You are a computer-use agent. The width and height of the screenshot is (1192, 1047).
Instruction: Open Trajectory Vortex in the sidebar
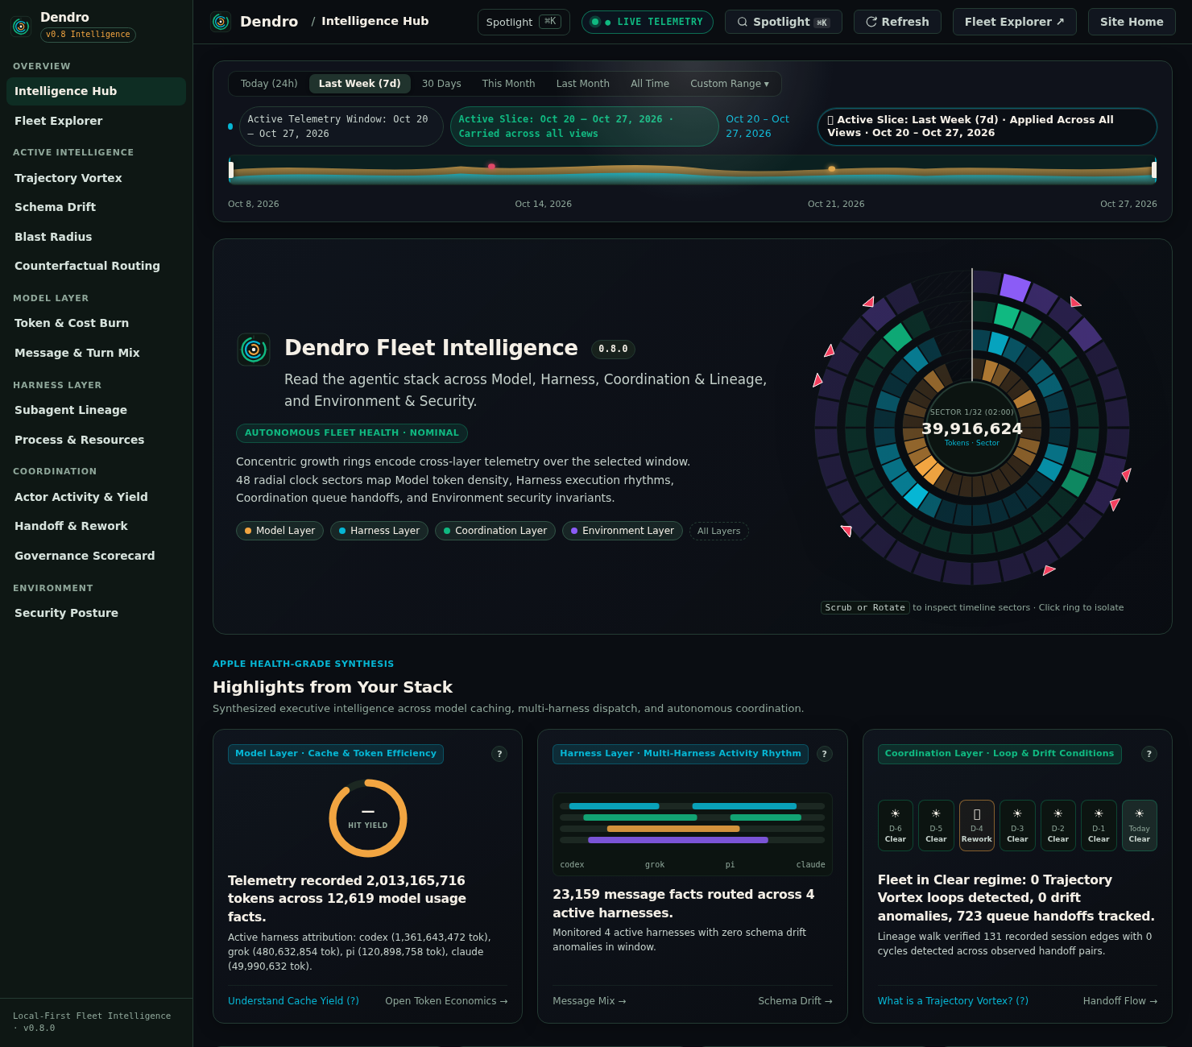coord(96,178)
